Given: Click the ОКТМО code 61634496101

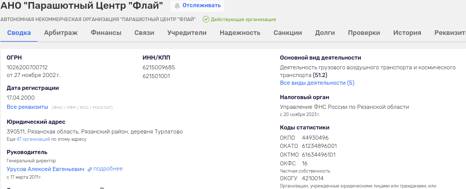Looking at the screenshot, I should coord(319,155).
